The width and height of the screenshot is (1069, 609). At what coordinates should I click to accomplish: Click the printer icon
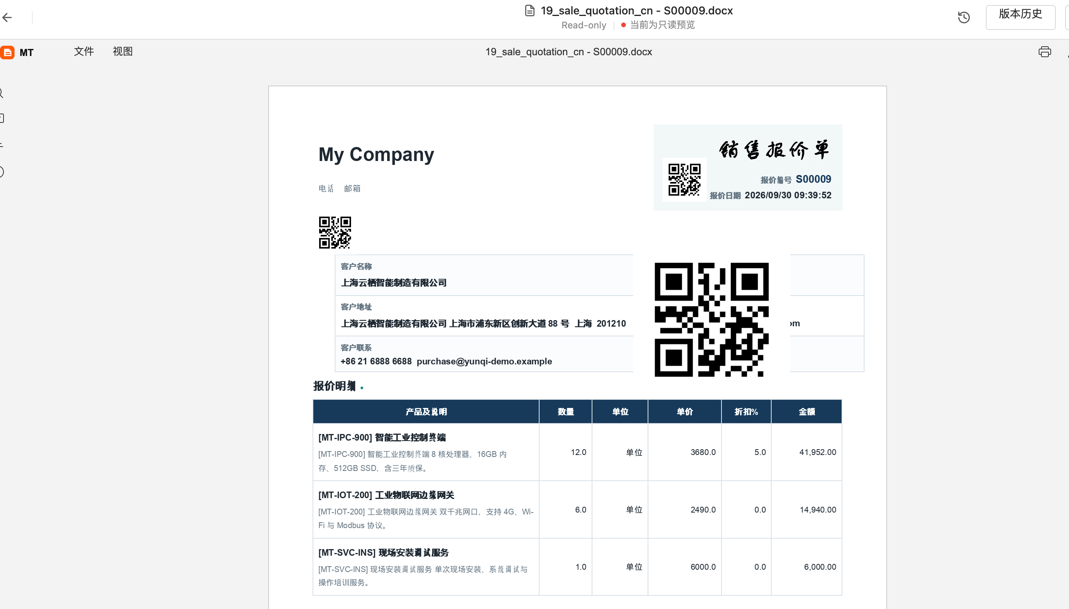[x=1045, y=51]
